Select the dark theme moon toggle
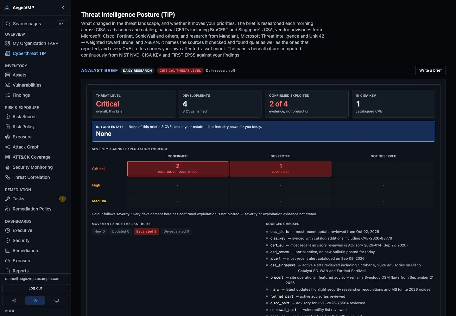Screen dimensions: 456x316 point(35,301)
